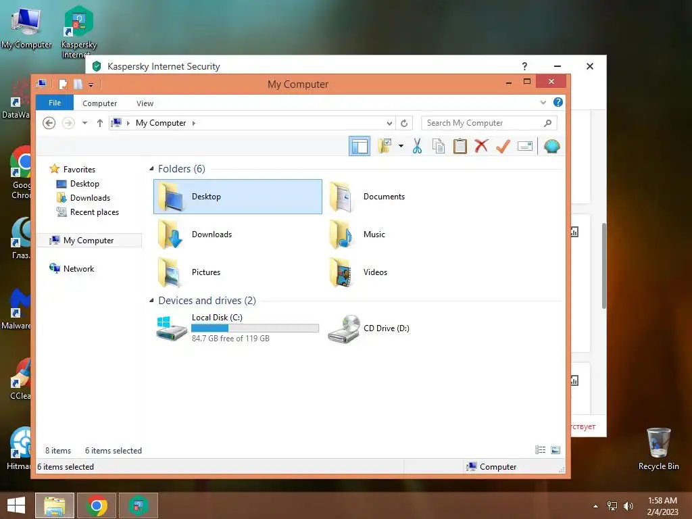Image resolution: width=692 pixels, height=519 pixels.
Task: Click the Kaspersky window vertical scrollbar
Action: pos(603,266)
